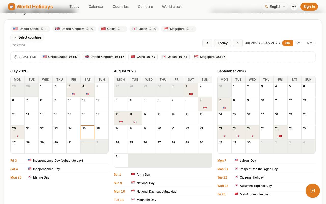The width and height of the screenshot is (326, 204).
Task: Switch to 6m view range
Action: click(x=298, y=43)
